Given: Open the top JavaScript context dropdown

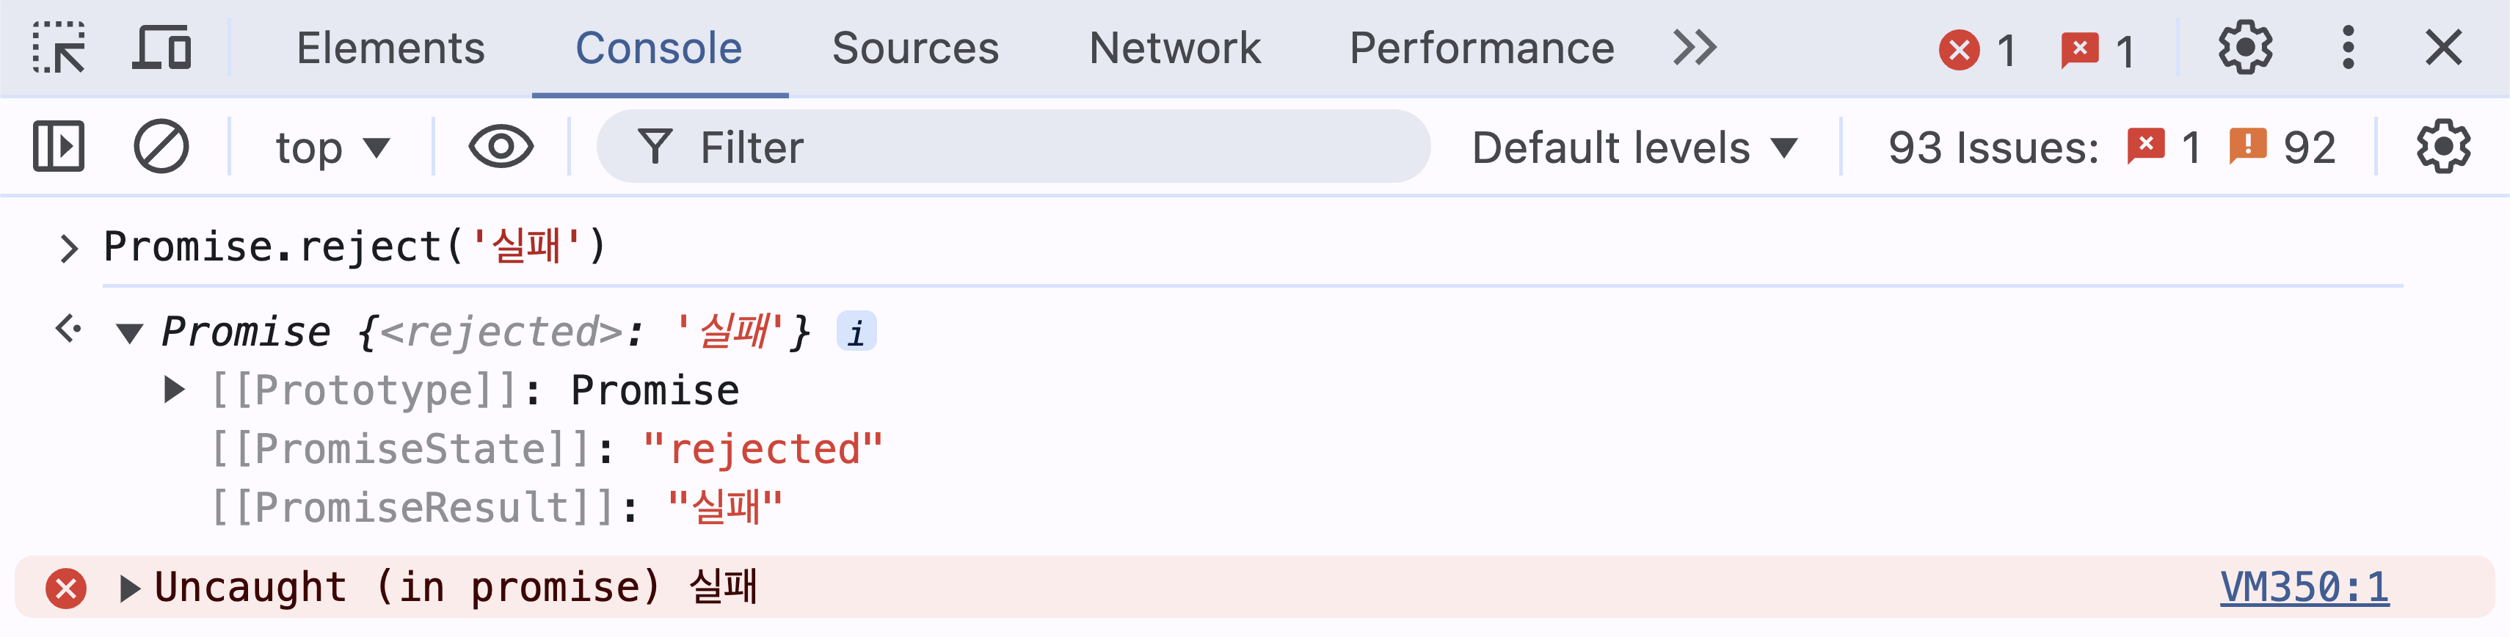Looking at the screenshot, I should tap(332, 148).
